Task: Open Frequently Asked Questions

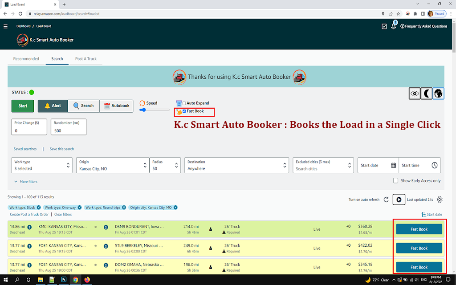Action: 424,26
